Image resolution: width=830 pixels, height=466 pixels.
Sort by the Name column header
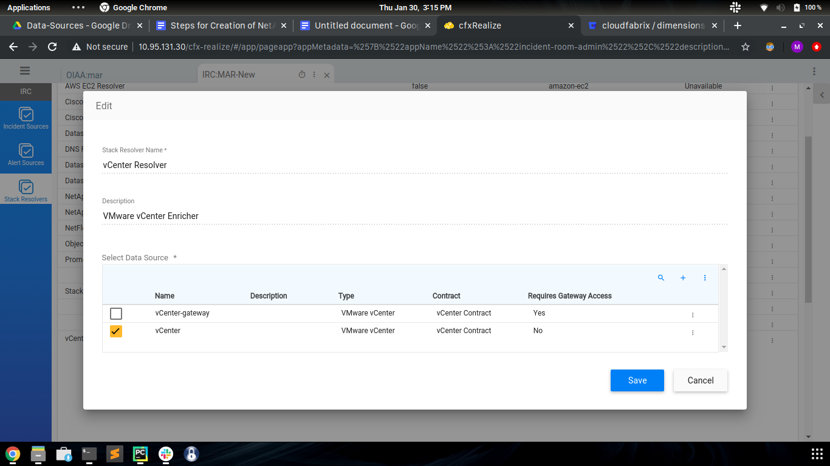pos(165,296)
